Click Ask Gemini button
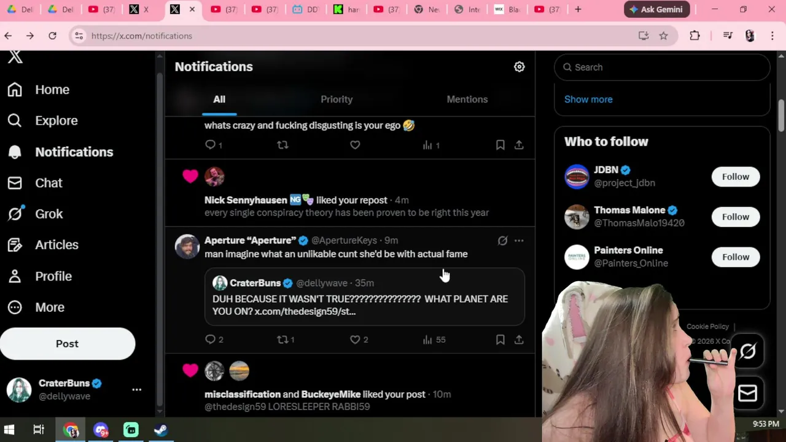 pos(657,9)
